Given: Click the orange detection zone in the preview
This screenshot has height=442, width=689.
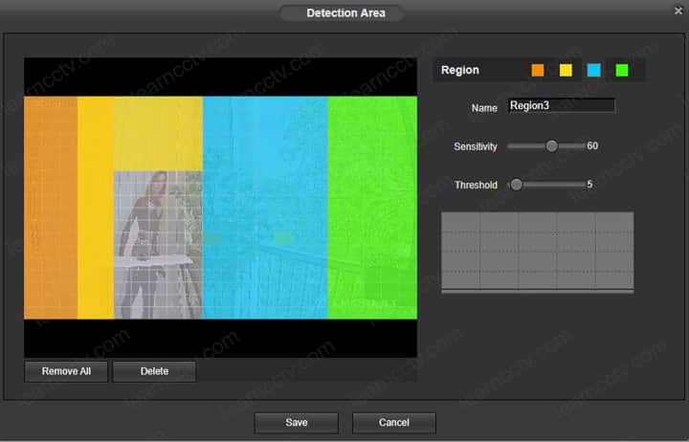Looking at the screenshot, I should [50, 206].
